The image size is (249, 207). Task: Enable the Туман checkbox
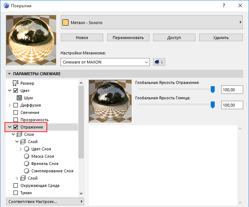click(16, 193)
